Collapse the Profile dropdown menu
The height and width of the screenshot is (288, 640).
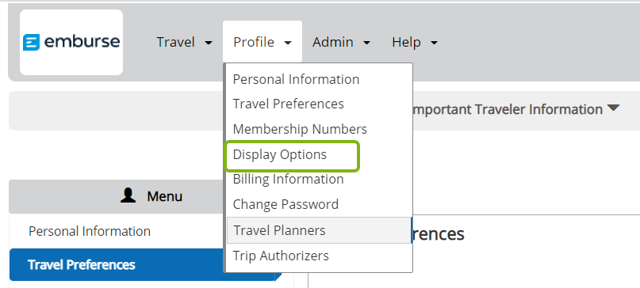coord(263,42)
